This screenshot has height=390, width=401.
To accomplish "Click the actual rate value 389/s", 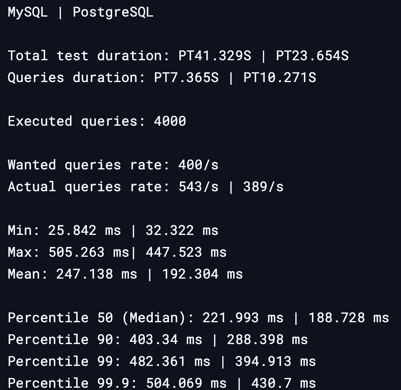I will pyautogui.click(x=263, y=187).
